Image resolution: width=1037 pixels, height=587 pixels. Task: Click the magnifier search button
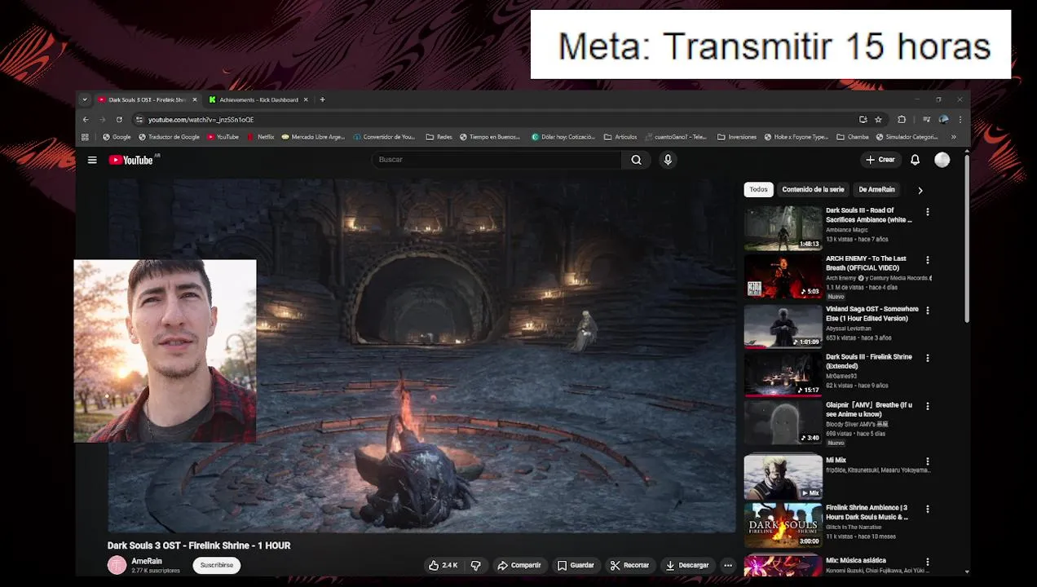click(x=636, y=160)
